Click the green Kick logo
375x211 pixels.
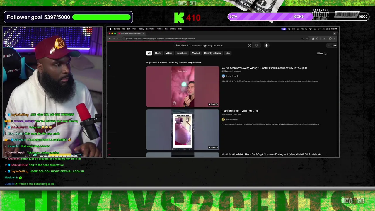(x=179, y=18)
